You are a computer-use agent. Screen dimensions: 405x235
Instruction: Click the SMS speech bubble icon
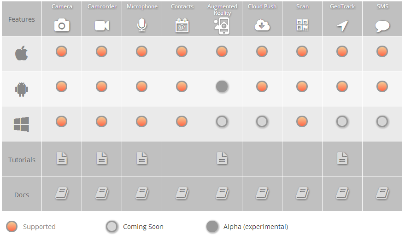pyautogui.click(x=382, y=26)
